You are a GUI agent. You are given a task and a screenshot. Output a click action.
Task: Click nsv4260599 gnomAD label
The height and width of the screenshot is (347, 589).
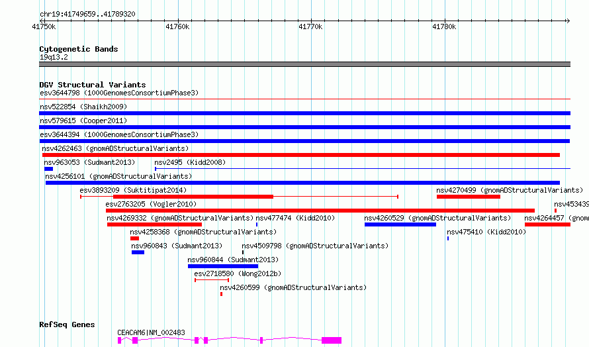coord(293,287)
